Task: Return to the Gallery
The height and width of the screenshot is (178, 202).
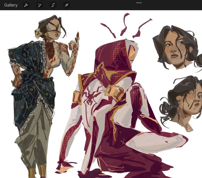Action: (x=11, y=5)
